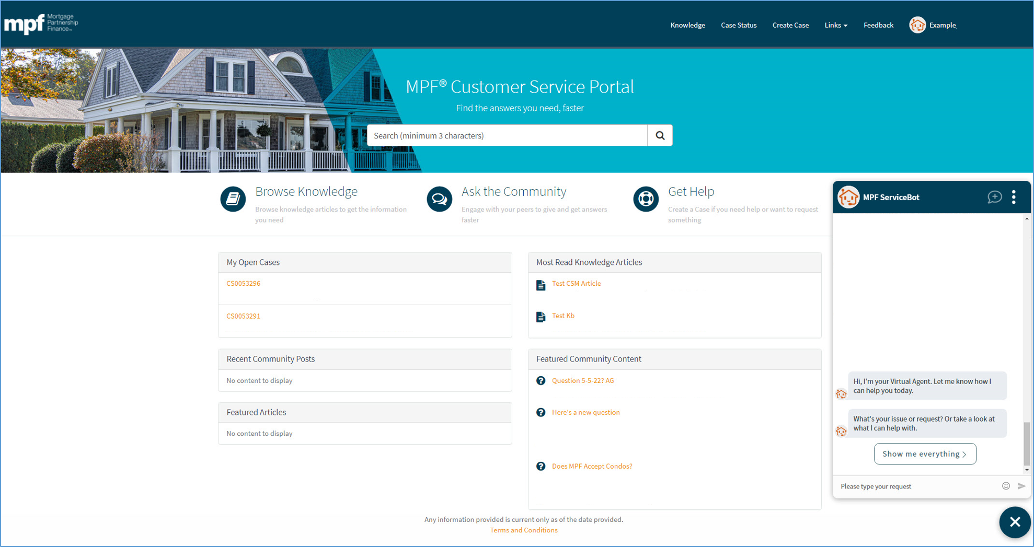Click the "What's your issue or request?" message
The image size is (1034, 547).
927,423
